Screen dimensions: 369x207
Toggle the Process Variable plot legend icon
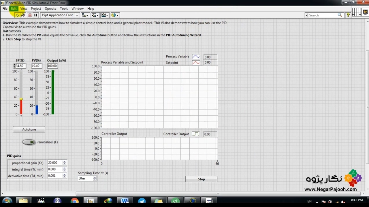click(x=196, y=57)
